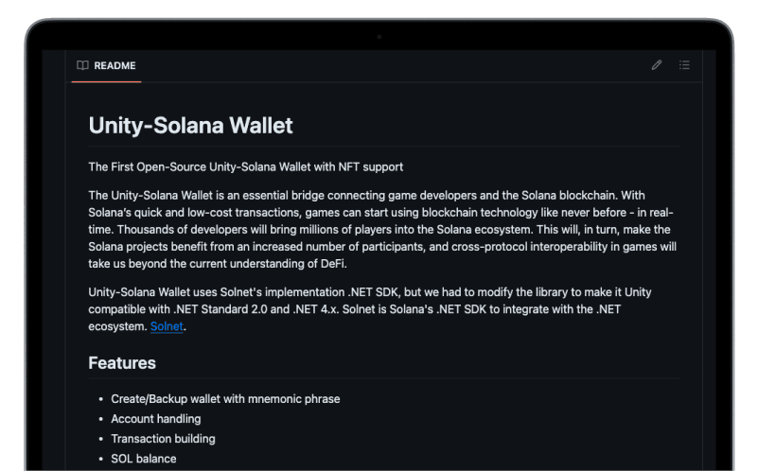
Task: Select the README tab
Action: 106,65
